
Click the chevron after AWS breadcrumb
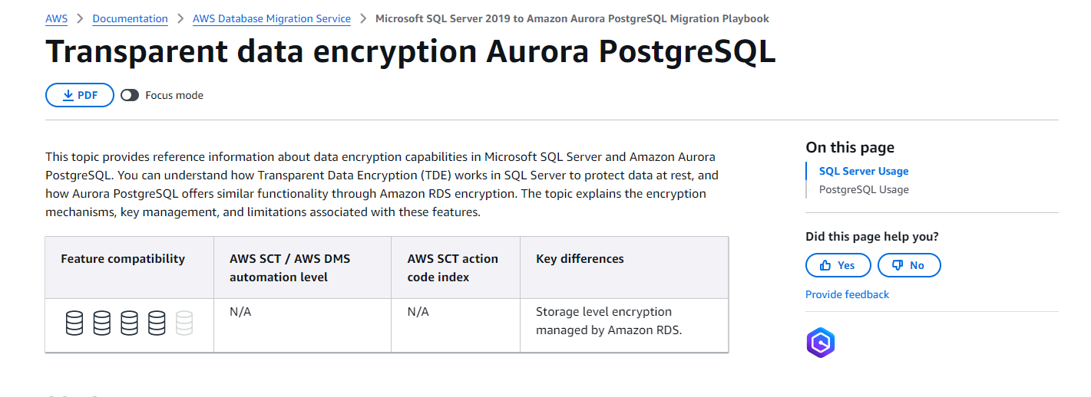[x=80, y=18]
